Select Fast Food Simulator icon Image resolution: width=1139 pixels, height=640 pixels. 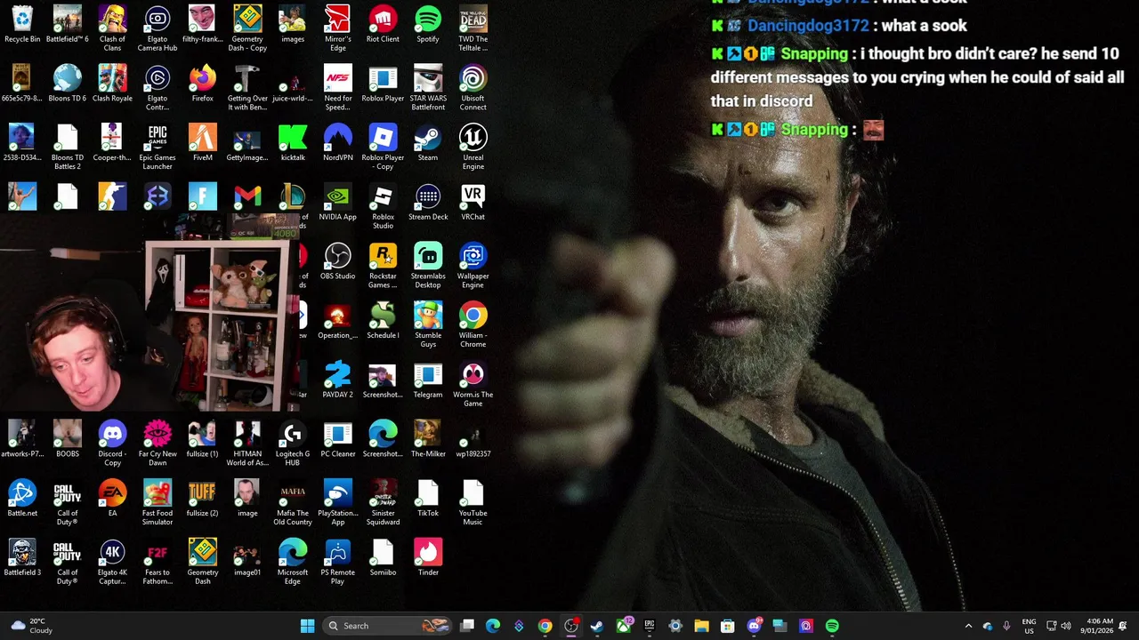click(x=158, y=503)
